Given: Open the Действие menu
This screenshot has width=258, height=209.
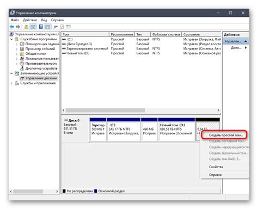Looking at the screenshot, I should [30, 20].
